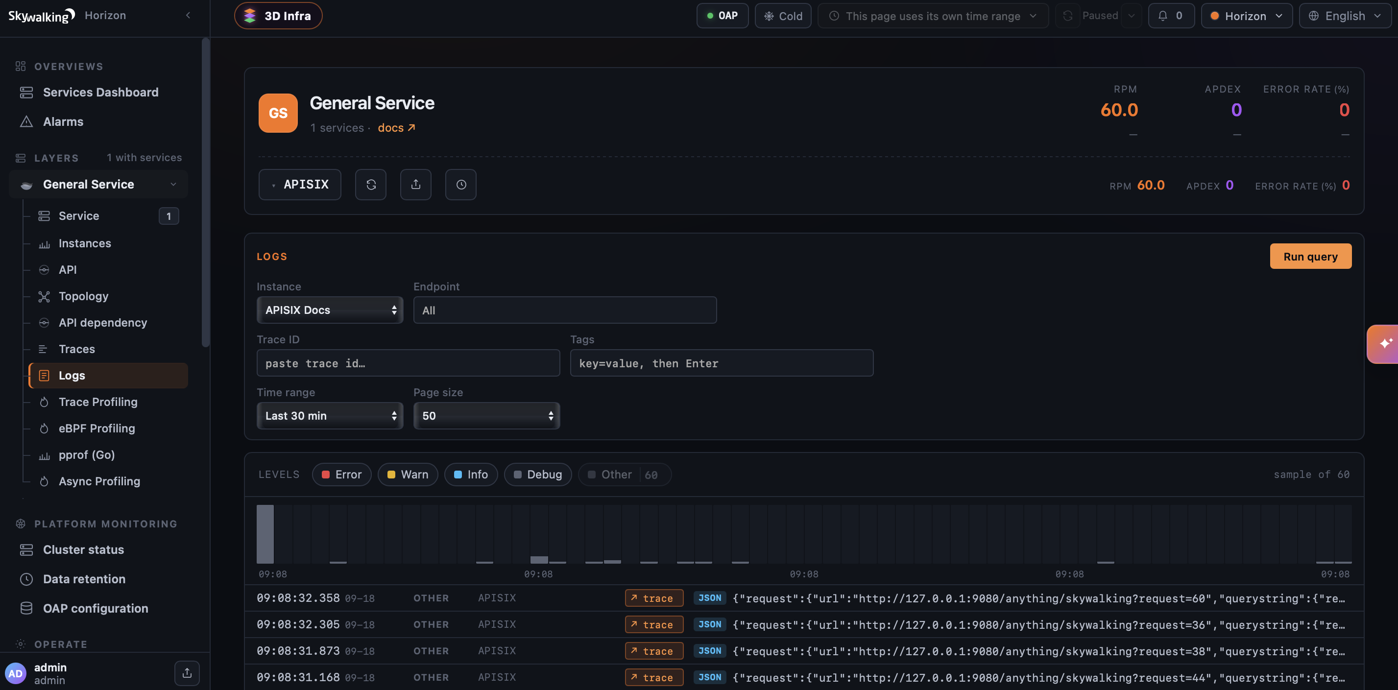Open the Page size dropdown showing 50
The width and height of the screenshot is (1398, 690).
(487, 416)
